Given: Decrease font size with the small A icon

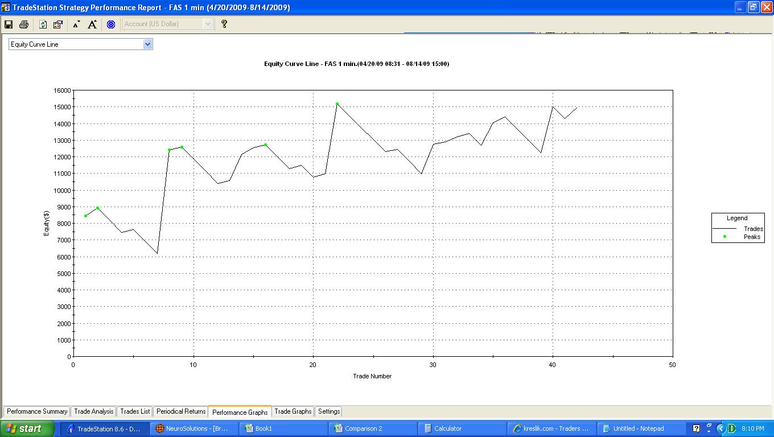Looking at the screenshot, I should pyautogui.click(x=76, y=24).
